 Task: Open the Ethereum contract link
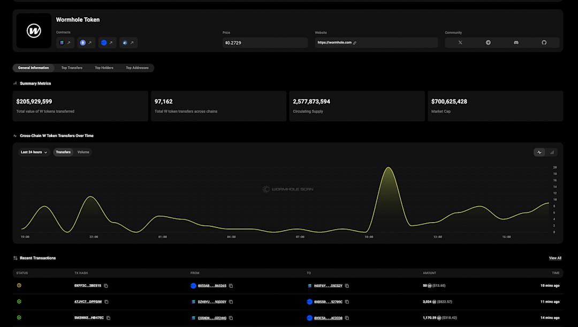click(86, 43)
